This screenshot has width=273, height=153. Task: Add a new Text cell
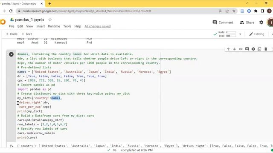click(x=26, y=34)
